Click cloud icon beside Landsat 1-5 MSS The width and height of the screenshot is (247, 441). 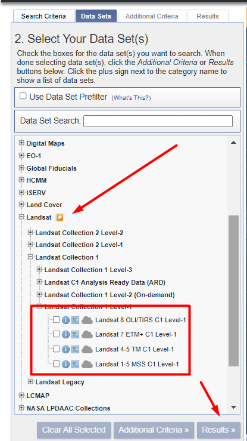point(87,364)
